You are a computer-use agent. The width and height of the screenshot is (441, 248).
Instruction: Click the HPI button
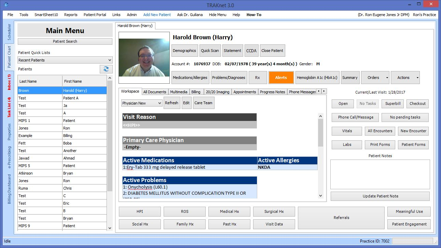coord(140,211)
